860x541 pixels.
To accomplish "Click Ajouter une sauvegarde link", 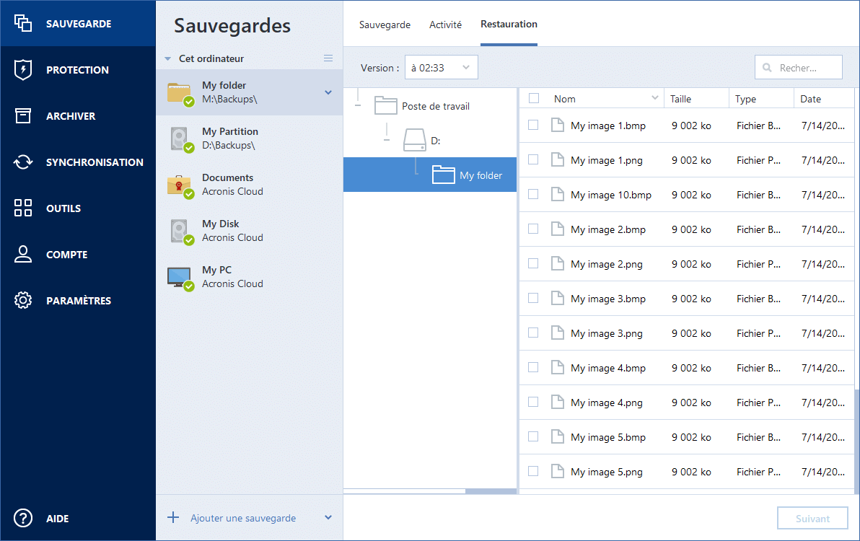I will click(242, 518).
